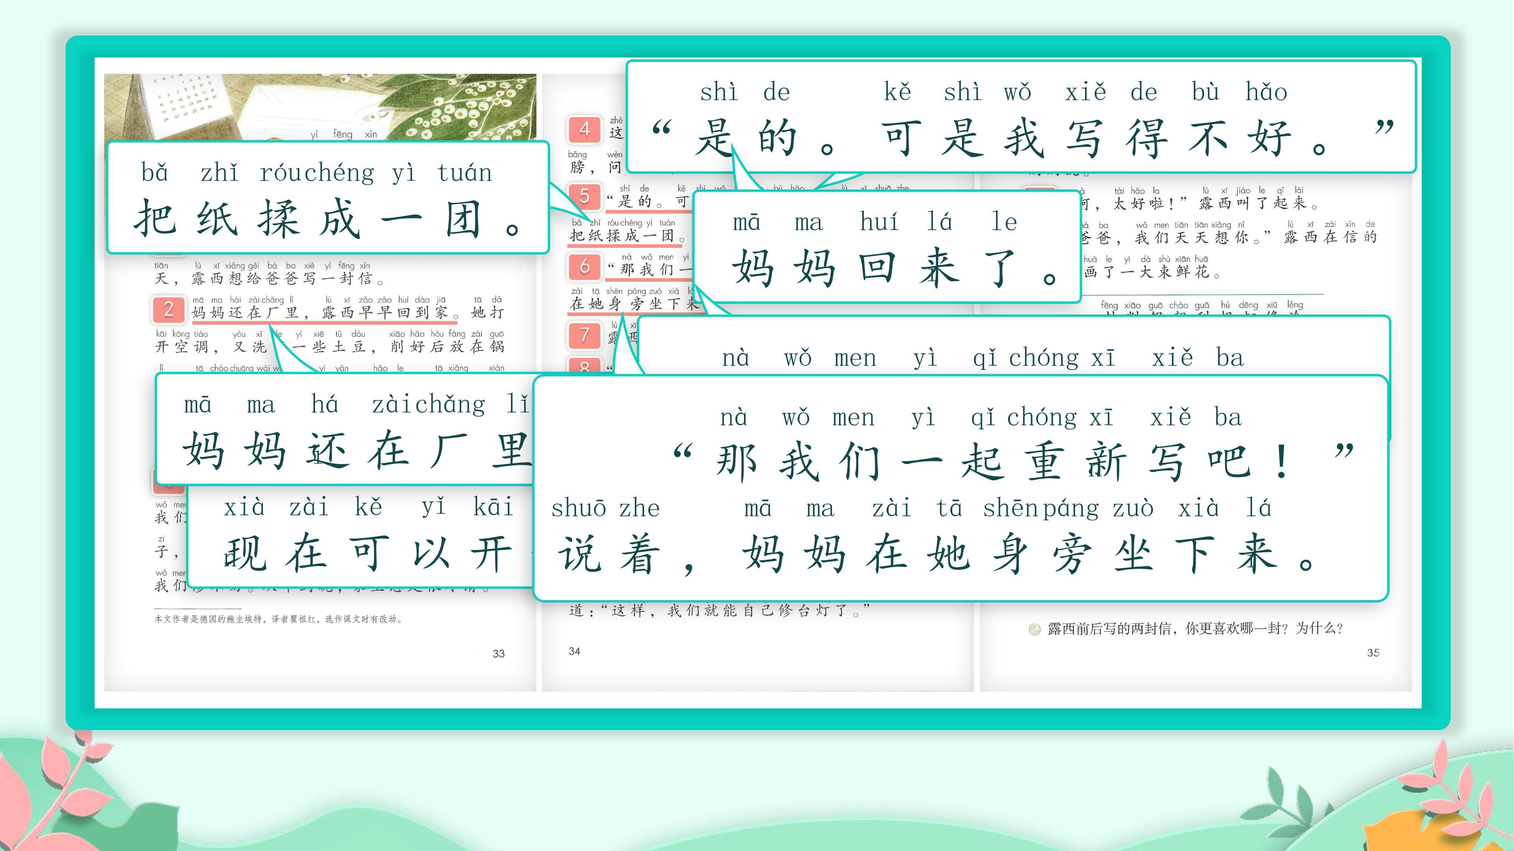Select the callout “妈妈还在厂里”
Image resolution: width=1514 pixels, height=851 pixels.
click(x=345, y=429)
